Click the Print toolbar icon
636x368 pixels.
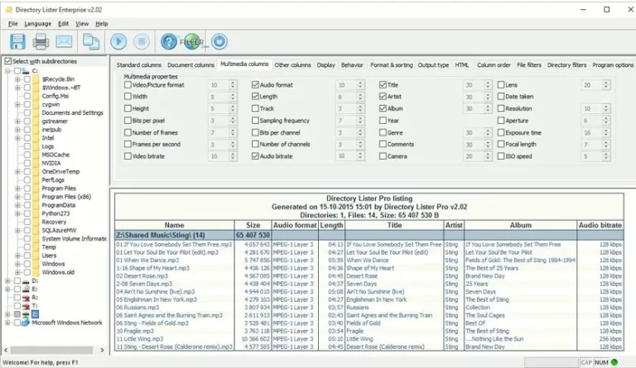[41, 41]
